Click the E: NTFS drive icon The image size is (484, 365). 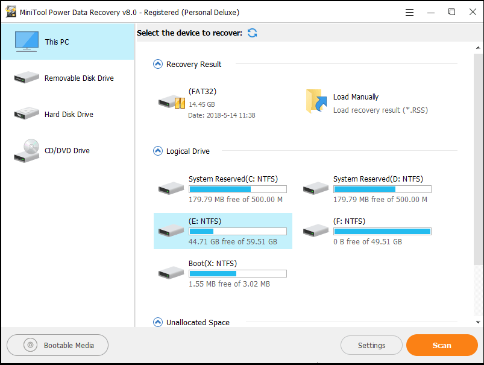[x=171, y=230]
